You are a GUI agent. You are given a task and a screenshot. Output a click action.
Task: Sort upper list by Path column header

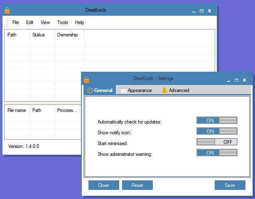click(x=17, y=35)
